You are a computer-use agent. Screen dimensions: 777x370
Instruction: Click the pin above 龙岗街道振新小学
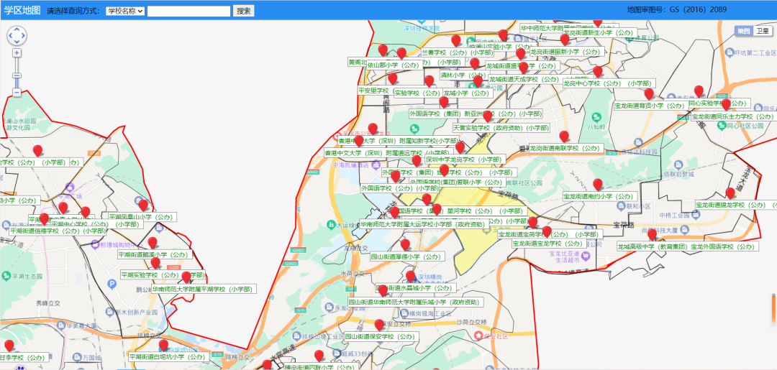click(565, 40)
